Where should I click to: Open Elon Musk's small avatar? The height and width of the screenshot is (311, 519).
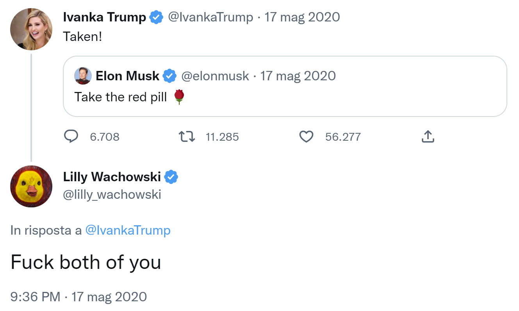coord(83,76)
